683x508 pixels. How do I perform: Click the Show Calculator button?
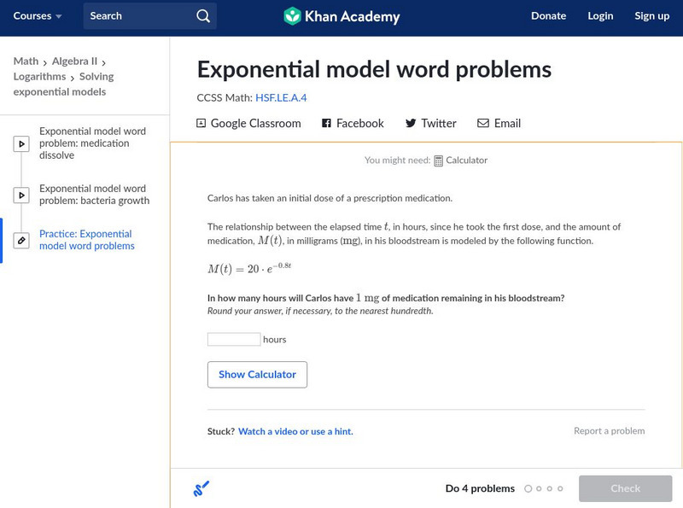257,375
